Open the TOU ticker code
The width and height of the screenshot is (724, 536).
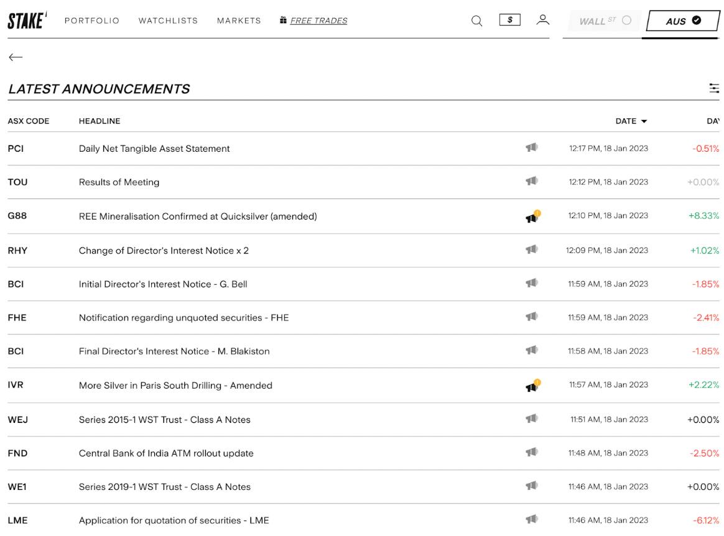click(17, 182)
